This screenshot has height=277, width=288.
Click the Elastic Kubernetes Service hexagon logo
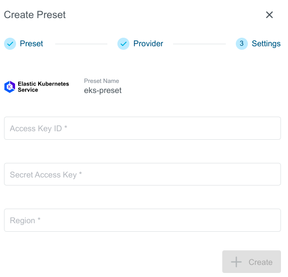pyautogui.click(x=10, y=87)
